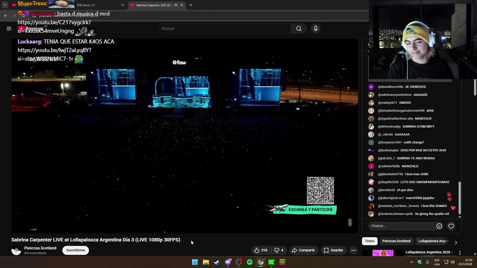Click the system tray microphone icon
Screen dimensions: 477x268
coord(427,262)
